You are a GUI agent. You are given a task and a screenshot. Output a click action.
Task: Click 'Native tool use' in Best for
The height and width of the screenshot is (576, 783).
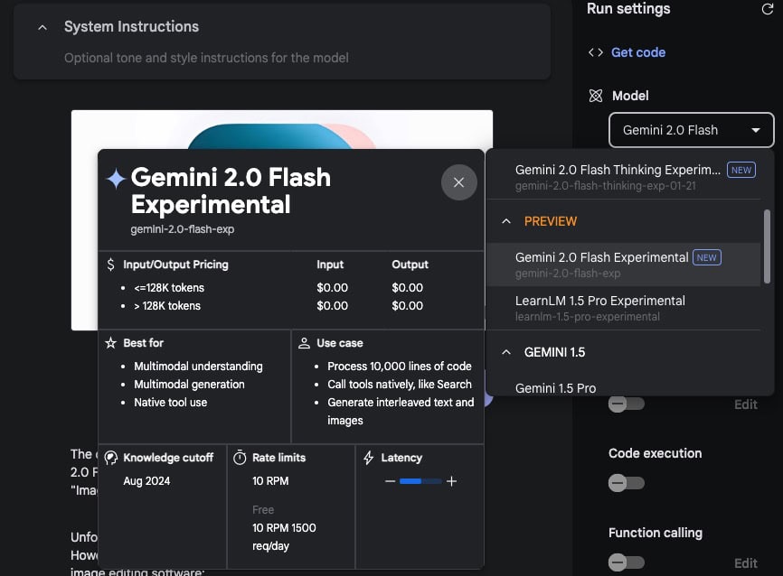point(170,402)
